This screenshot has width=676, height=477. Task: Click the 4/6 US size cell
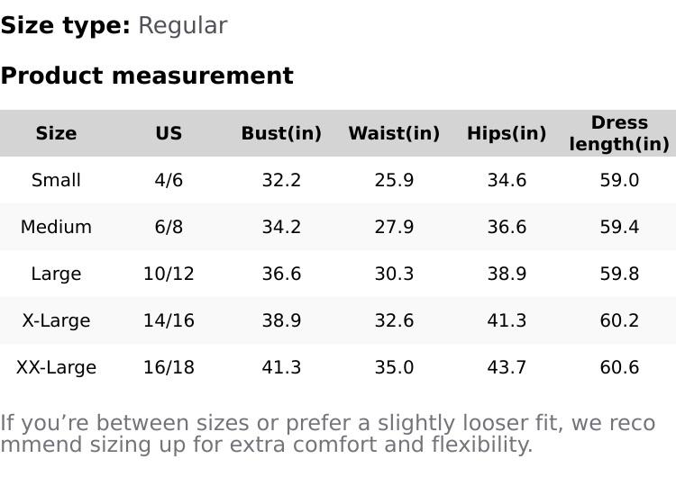click(169, 180)
